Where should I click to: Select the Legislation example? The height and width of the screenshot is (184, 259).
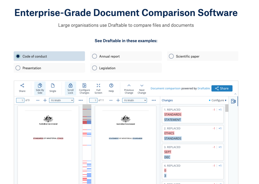pos(126,68)
